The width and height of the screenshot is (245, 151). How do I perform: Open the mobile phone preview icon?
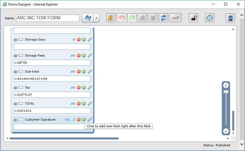(x=230, y=18)
